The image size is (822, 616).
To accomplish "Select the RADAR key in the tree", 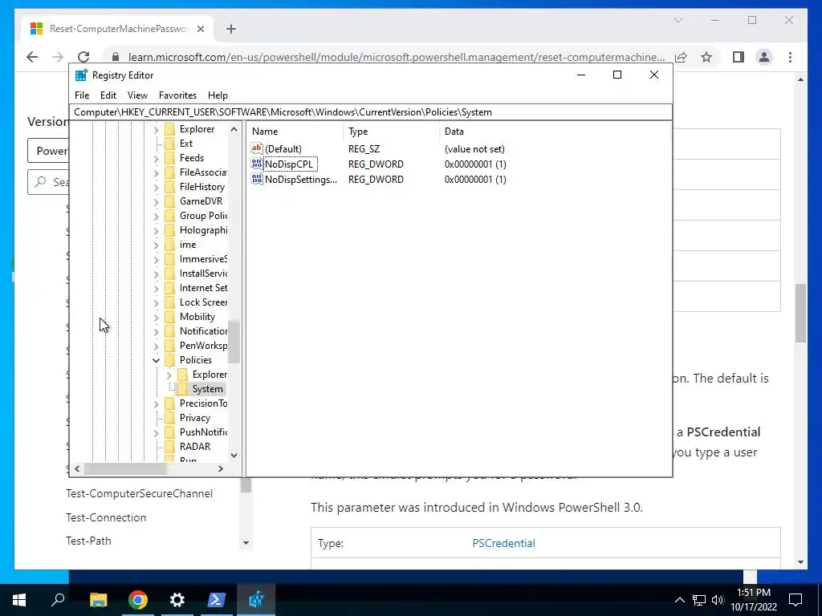I will click(195, 446).
